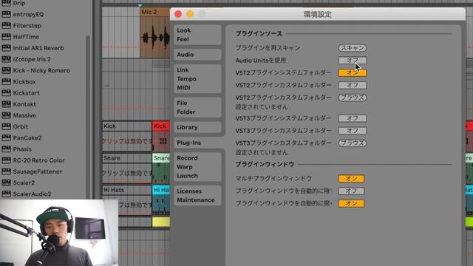
Task: Toggle VST3 plug-in custom folder off switch
Action: [352, 131]
